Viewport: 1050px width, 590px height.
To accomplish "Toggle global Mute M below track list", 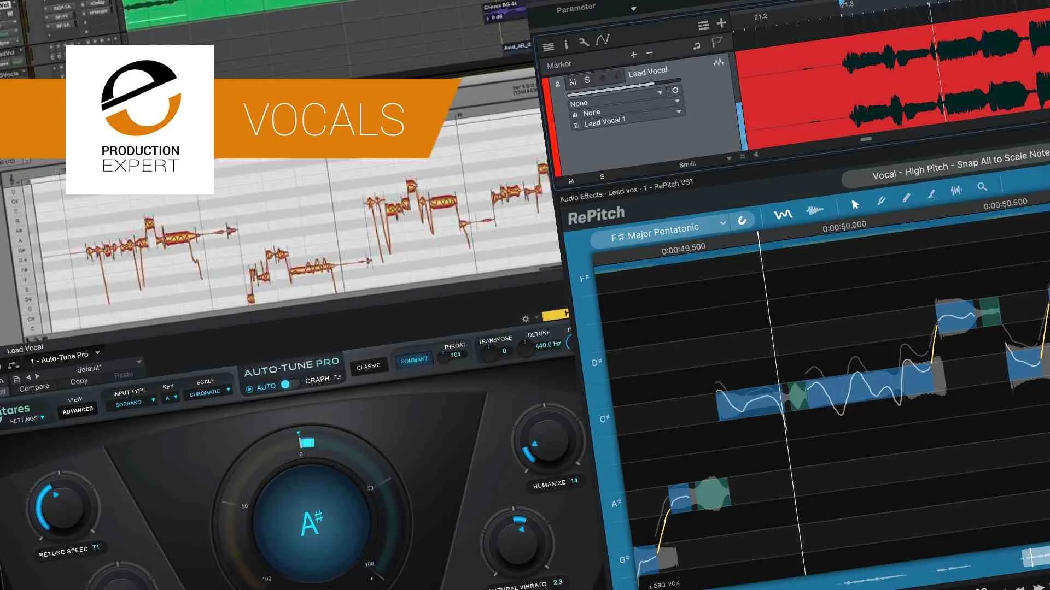I will 571,181.
